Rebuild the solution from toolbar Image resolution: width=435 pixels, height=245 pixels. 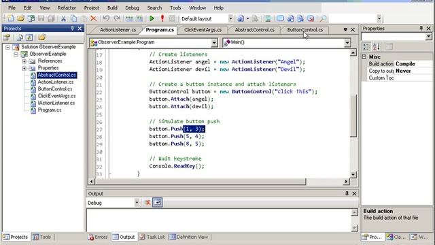pyautogui.click(x=139, y=18)
